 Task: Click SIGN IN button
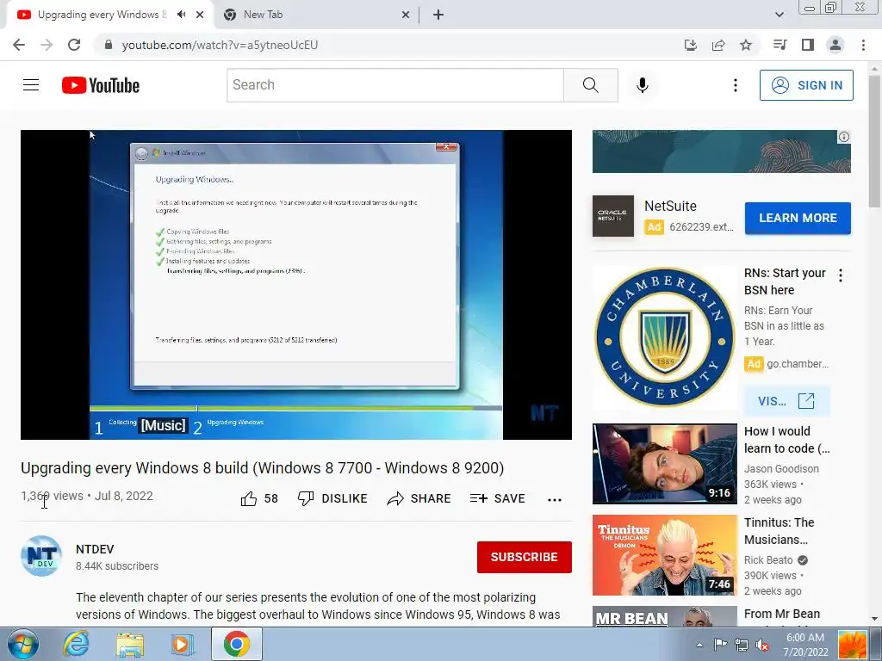tap(806, 85)
